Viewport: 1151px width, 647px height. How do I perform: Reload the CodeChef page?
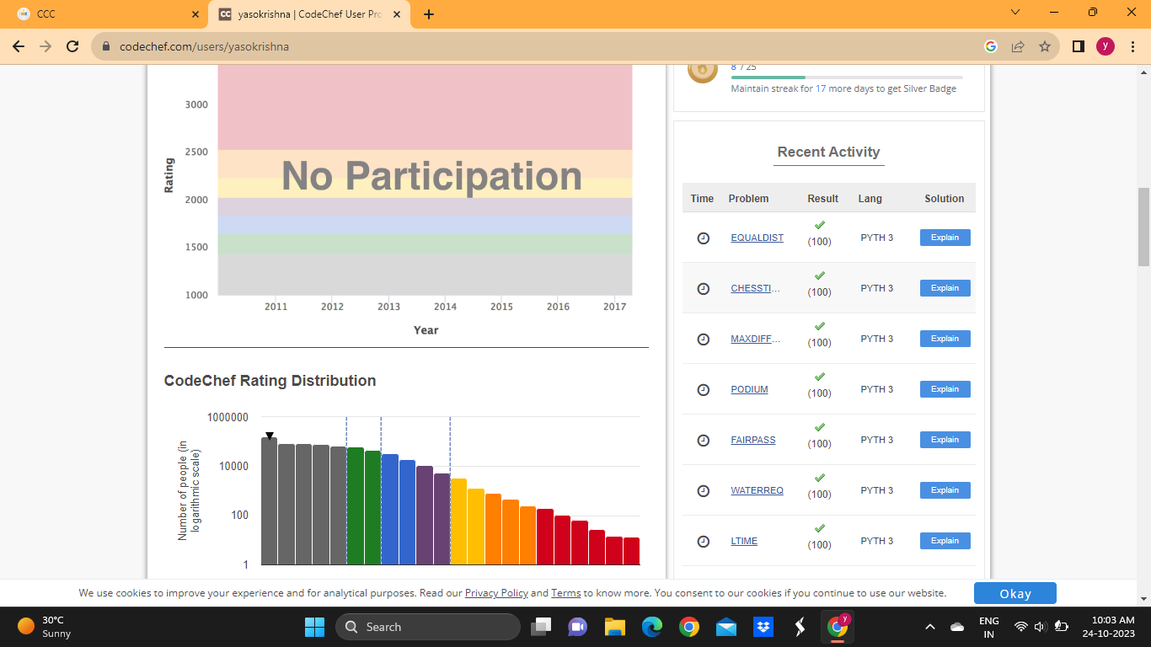[72, 46]
